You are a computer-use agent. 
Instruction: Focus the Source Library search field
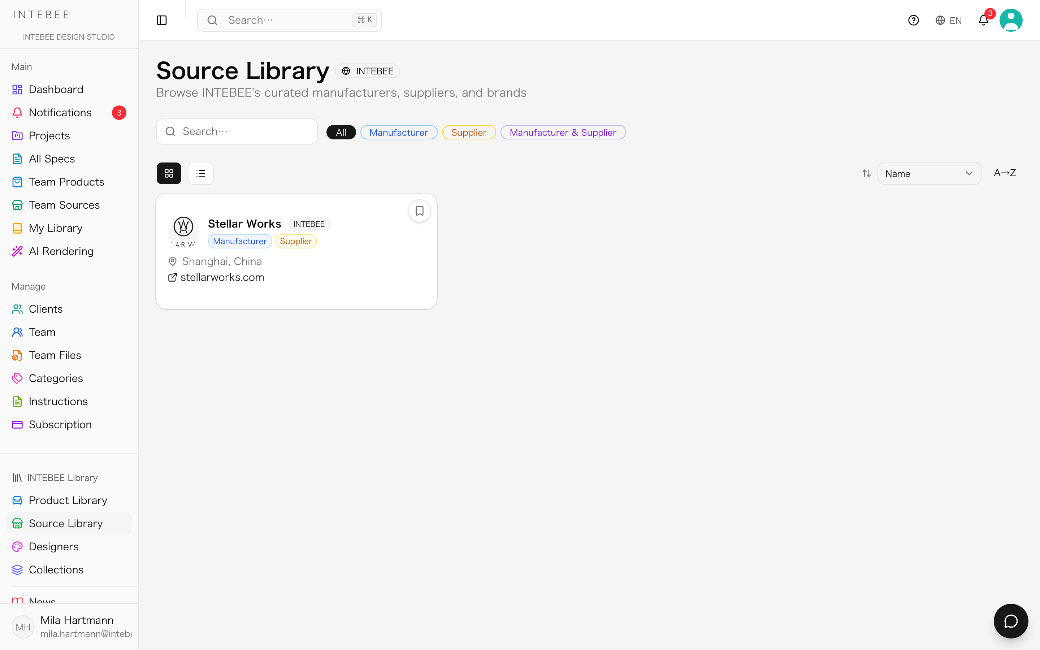click(x=237, y=131)
